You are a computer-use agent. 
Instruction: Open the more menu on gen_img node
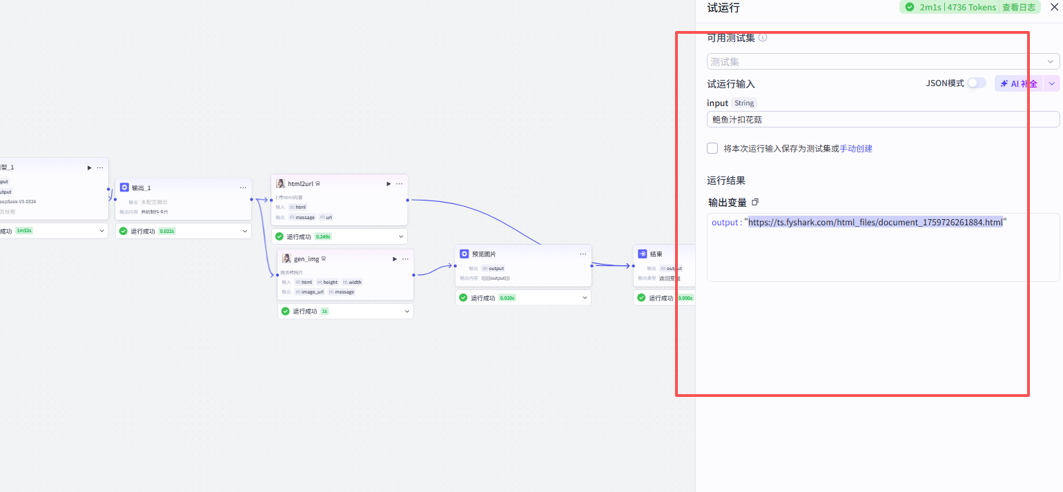point(405,259)
